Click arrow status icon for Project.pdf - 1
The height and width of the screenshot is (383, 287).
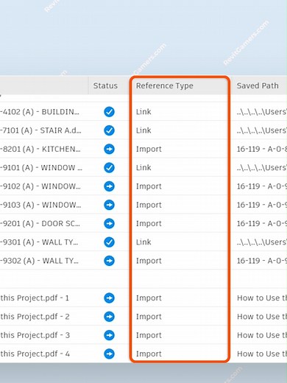[109, 298]
